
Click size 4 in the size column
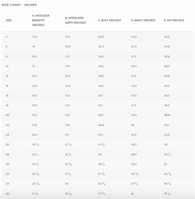coord(6,37)
